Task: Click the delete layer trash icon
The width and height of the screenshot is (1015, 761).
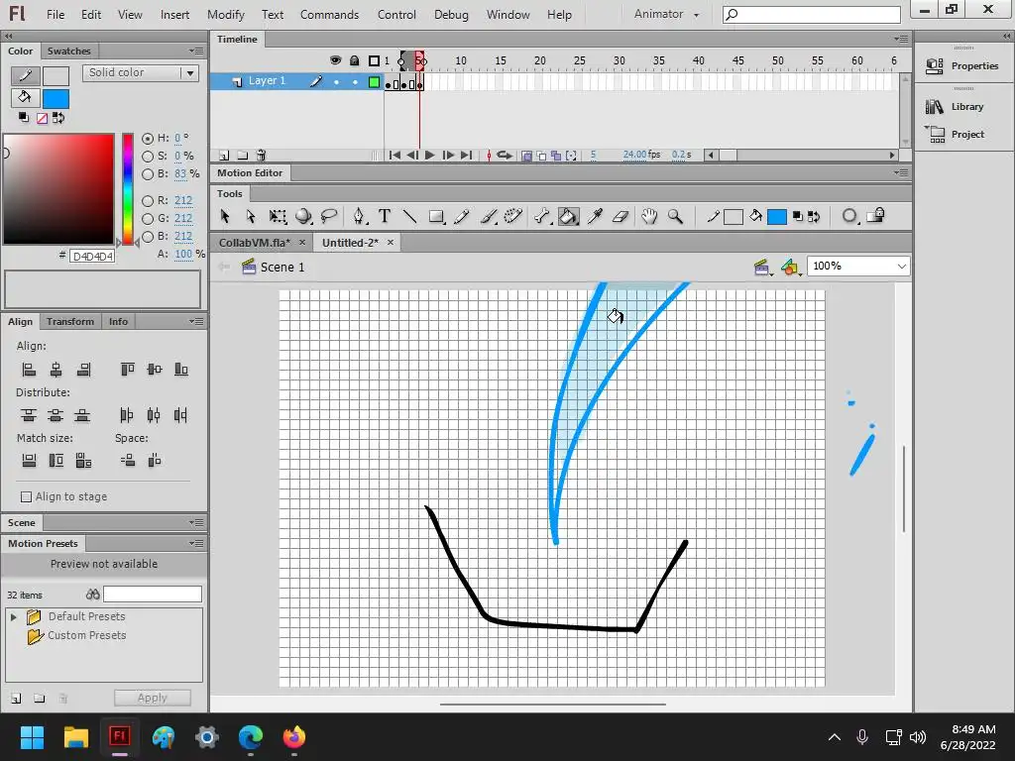Action: [261, 156]
